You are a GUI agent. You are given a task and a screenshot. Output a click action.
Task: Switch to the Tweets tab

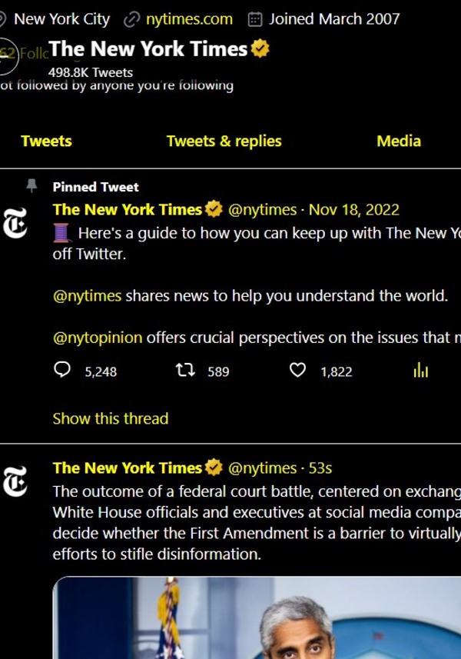[46, 141]
